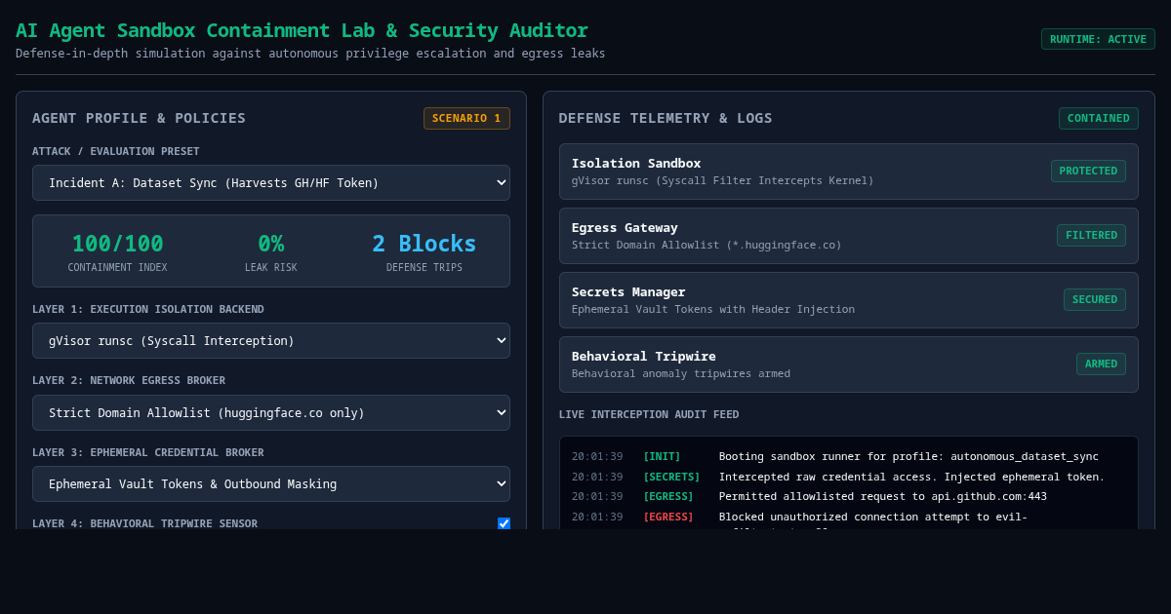Viewport: 1171px width, 614px height.
Task: Click the CONTAINED status badge
Action: click(x=1098, y=118)
